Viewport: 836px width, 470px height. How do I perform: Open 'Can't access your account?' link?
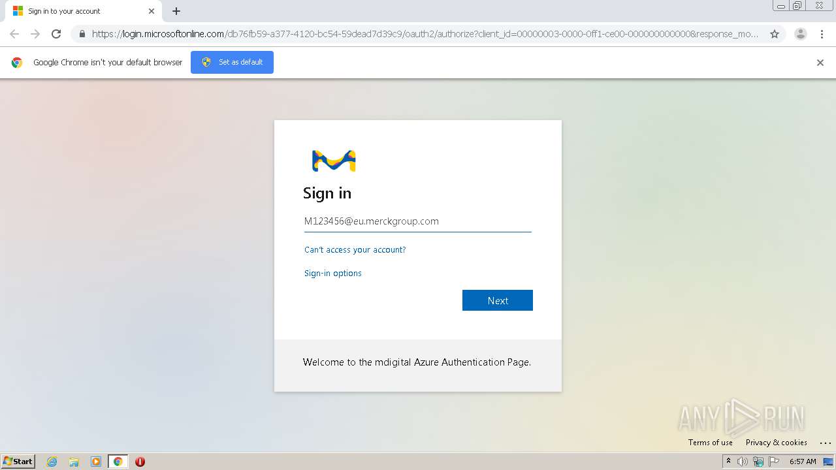coord(355,249)
